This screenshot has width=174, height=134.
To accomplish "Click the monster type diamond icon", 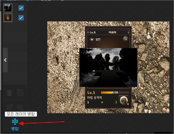I will [x=92, y=39].
